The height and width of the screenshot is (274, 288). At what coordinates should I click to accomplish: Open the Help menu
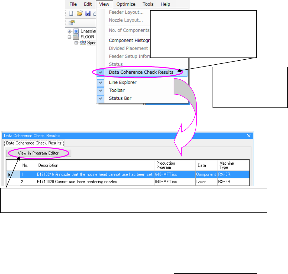point(165,4)
